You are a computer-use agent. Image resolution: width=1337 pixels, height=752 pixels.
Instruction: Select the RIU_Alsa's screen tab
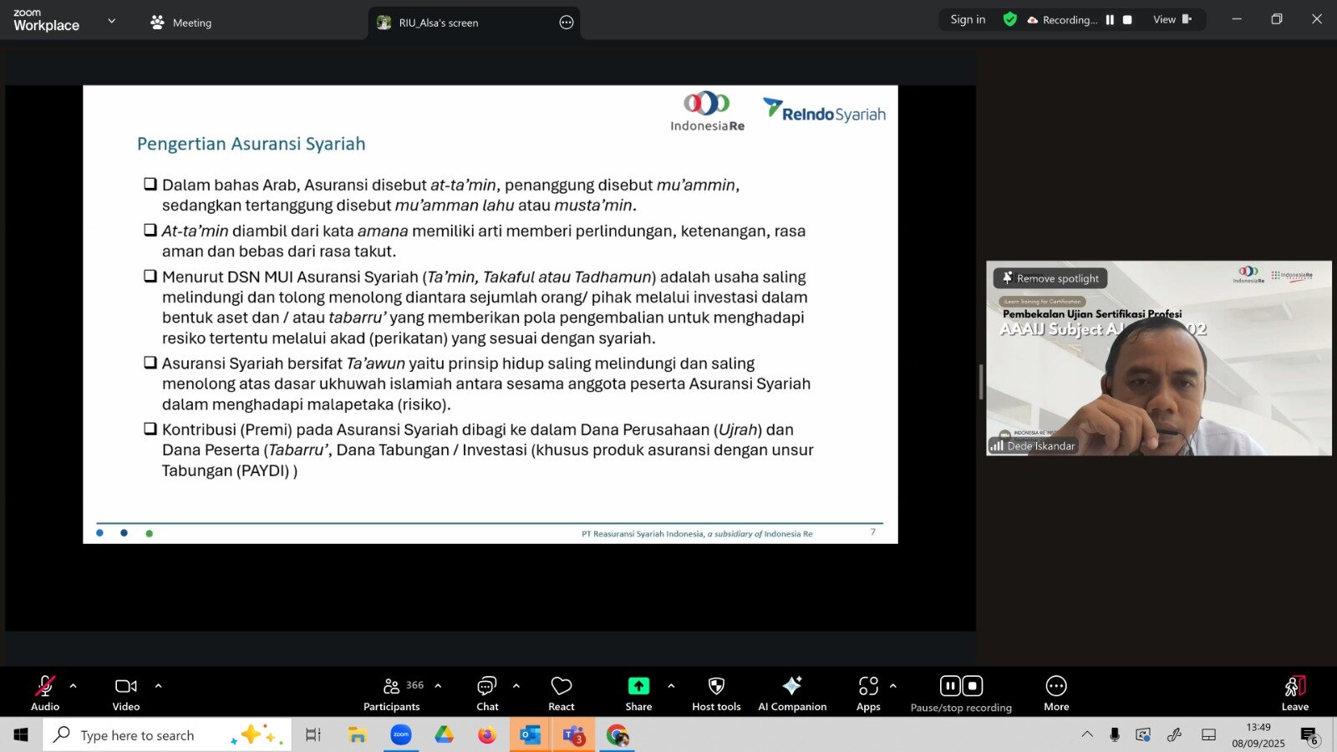pos(438,23)
